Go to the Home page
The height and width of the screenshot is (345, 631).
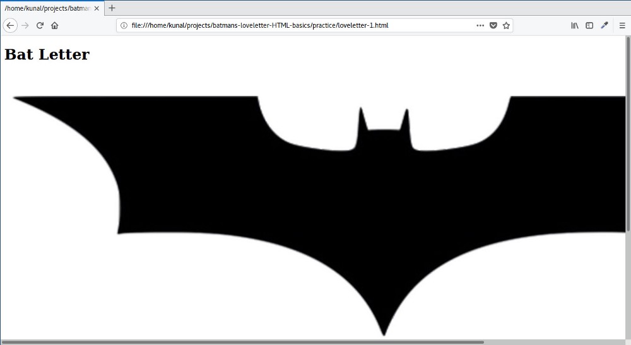pyautogui.click(x=55, y=25)
